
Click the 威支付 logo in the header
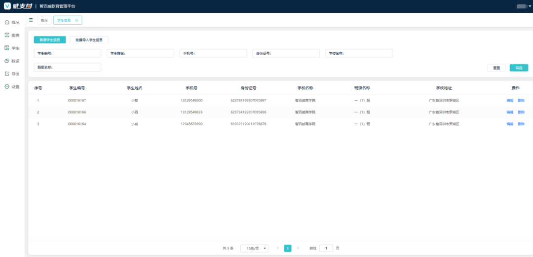pos(17,6)
